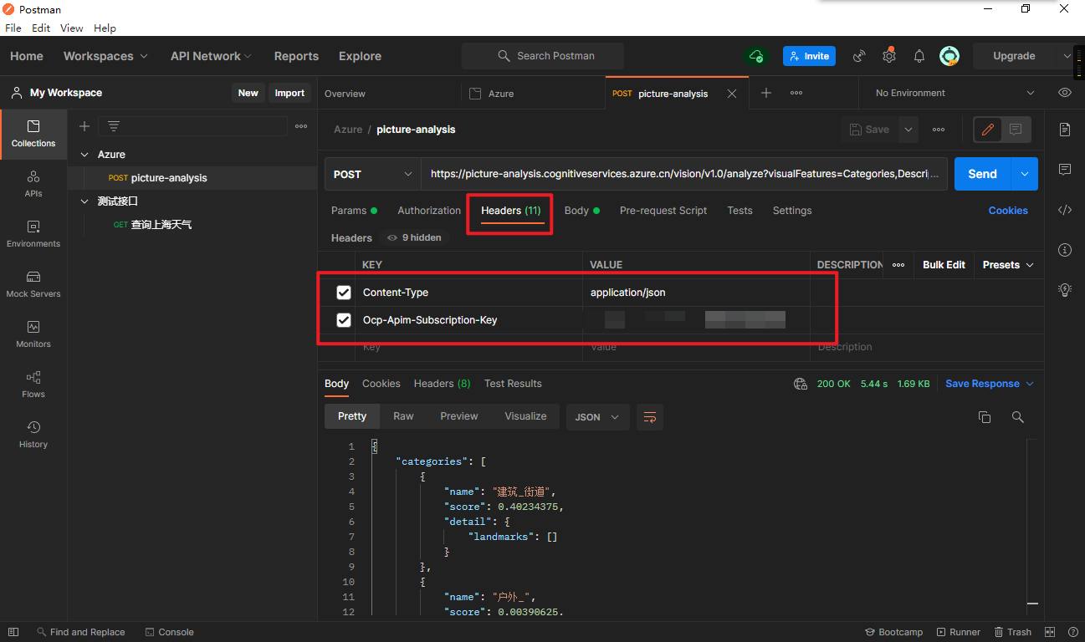Switch to the Authorization tab

(x=429, y=211)
